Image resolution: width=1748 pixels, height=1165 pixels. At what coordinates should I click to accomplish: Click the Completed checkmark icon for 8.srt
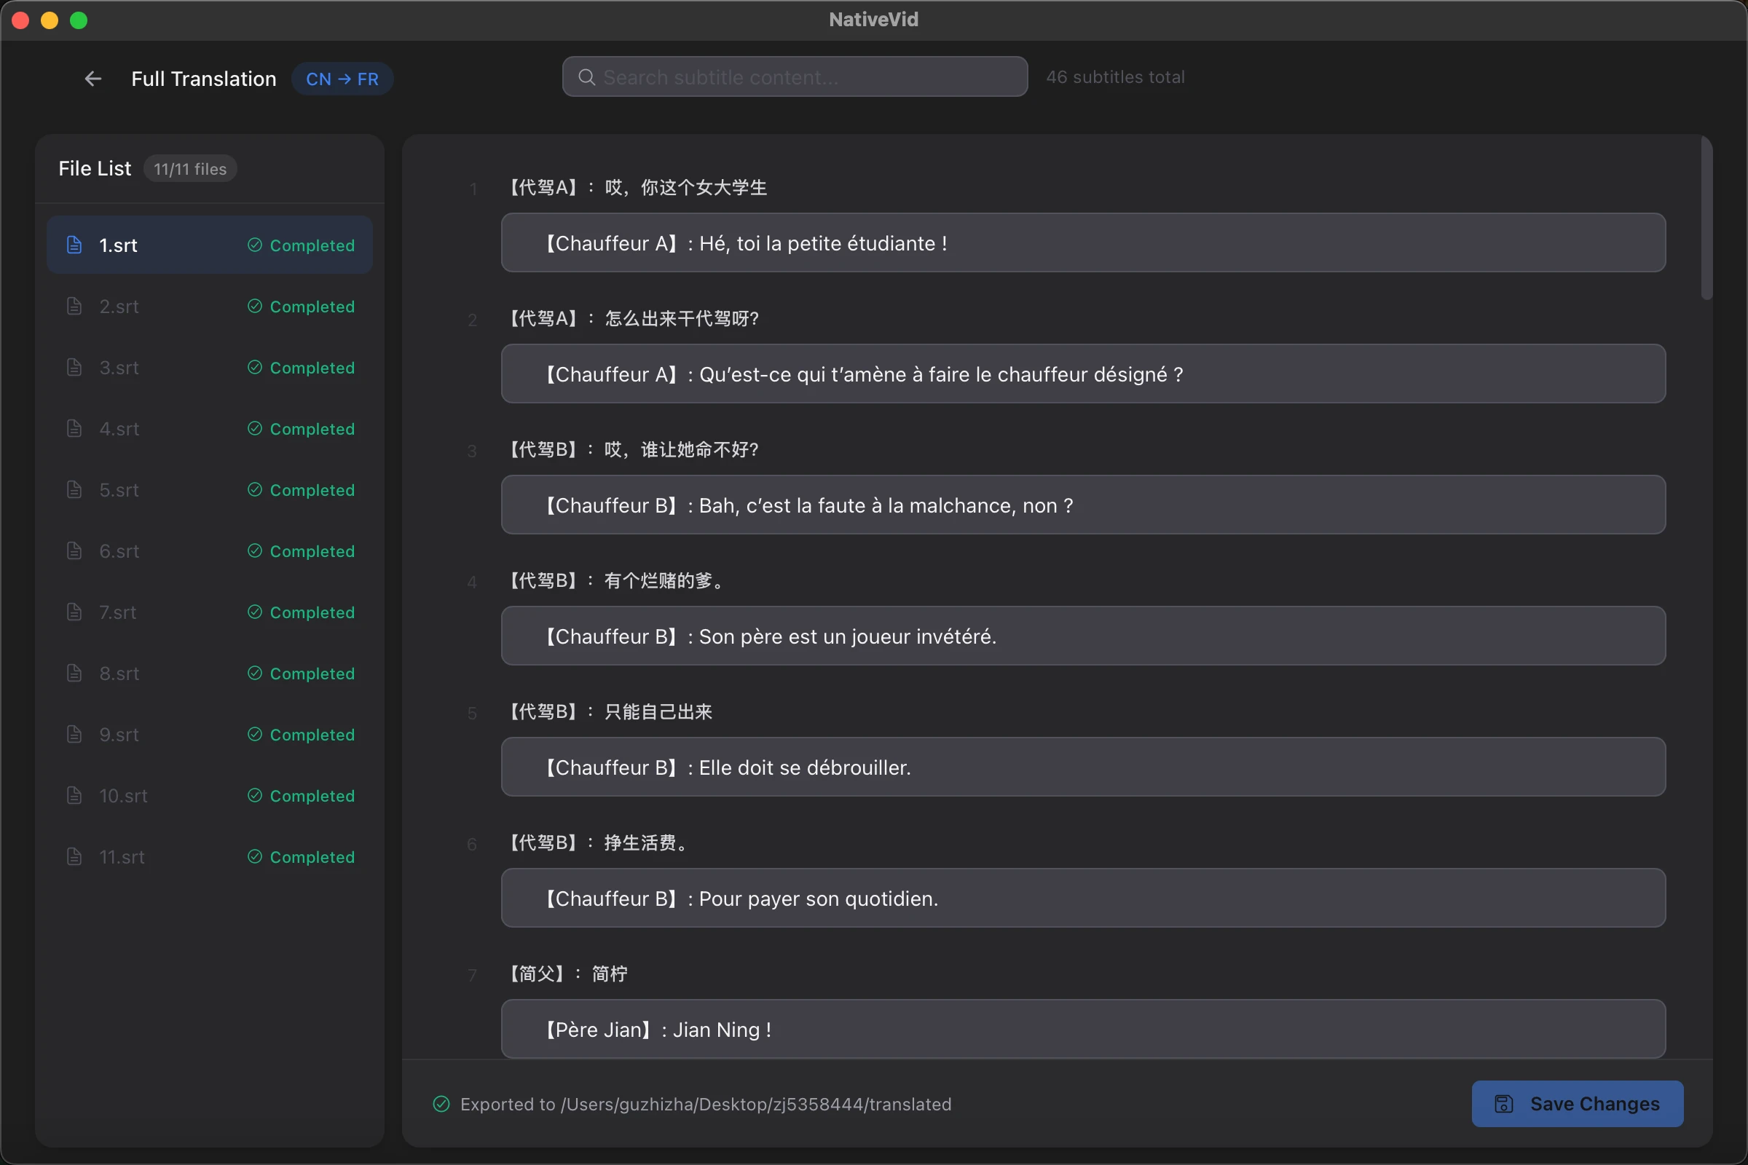[255, 673]
